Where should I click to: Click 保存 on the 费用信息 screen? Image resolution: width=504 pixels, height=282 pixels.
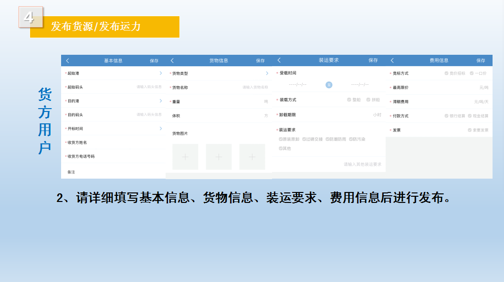pos(481,60)
